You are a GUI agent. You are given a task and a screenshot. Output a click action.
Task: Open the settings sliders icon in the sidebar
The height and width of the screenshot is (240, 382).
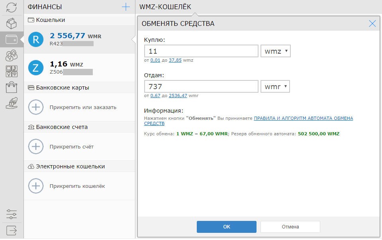(x=12, y=215)
